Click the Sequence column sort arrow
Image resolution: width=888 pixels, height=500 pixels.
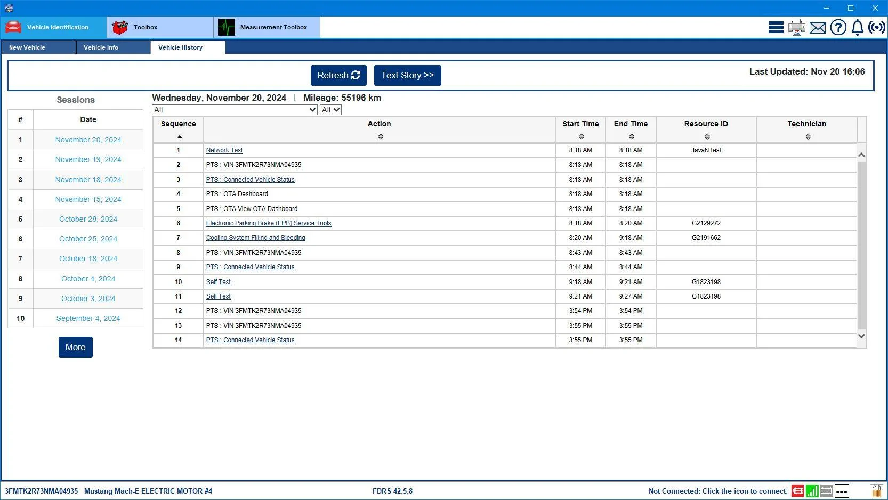click(180, 137)
